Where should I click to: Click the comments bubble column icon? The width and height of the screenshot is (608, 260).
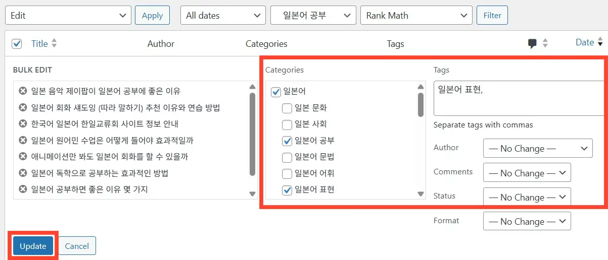point(532,44)
